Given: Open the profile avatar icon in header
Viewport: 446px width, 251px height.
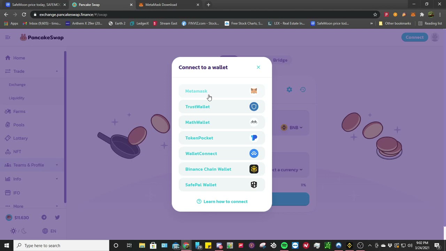Looking at the screenshot, I should pyautogui.click(x=435, y=37).
